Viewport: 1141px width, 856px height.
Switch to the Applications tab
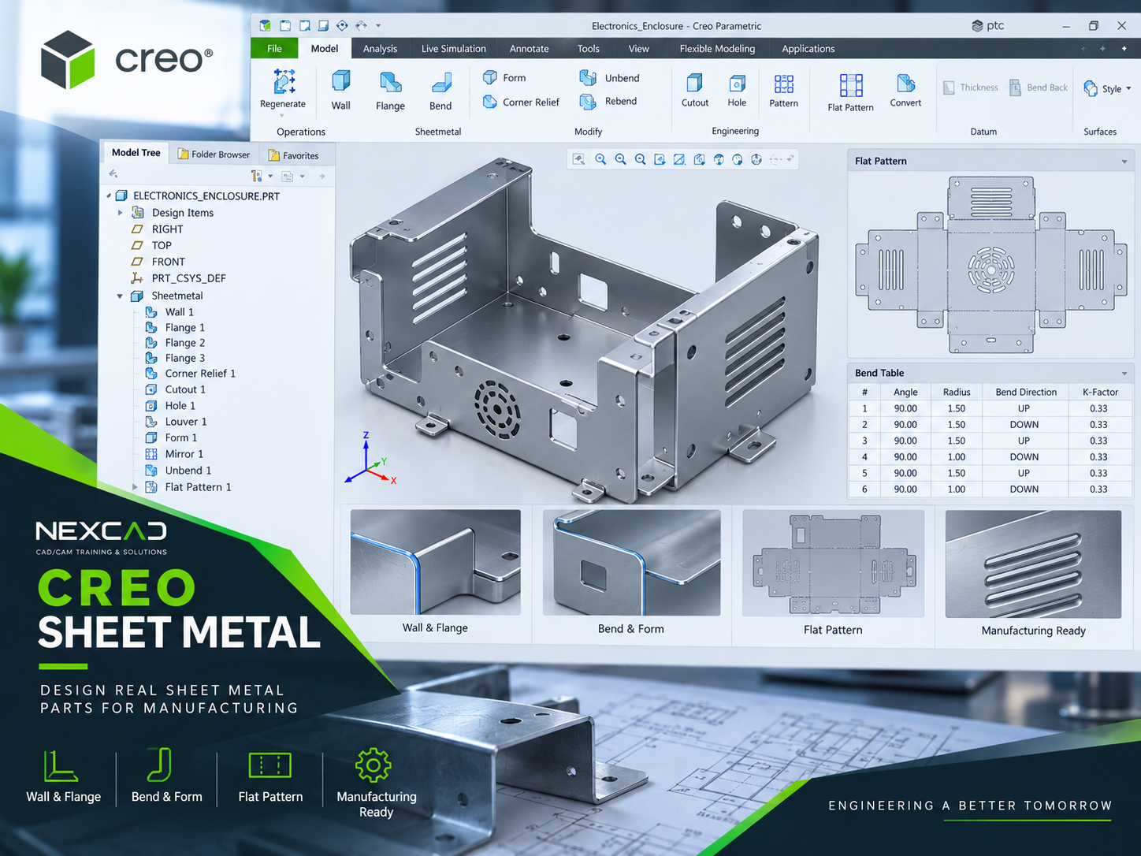(808, 48)
